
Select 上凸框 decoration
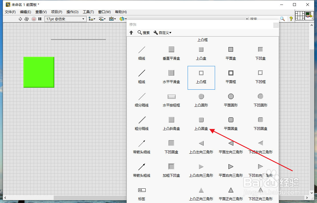[201, 78]
